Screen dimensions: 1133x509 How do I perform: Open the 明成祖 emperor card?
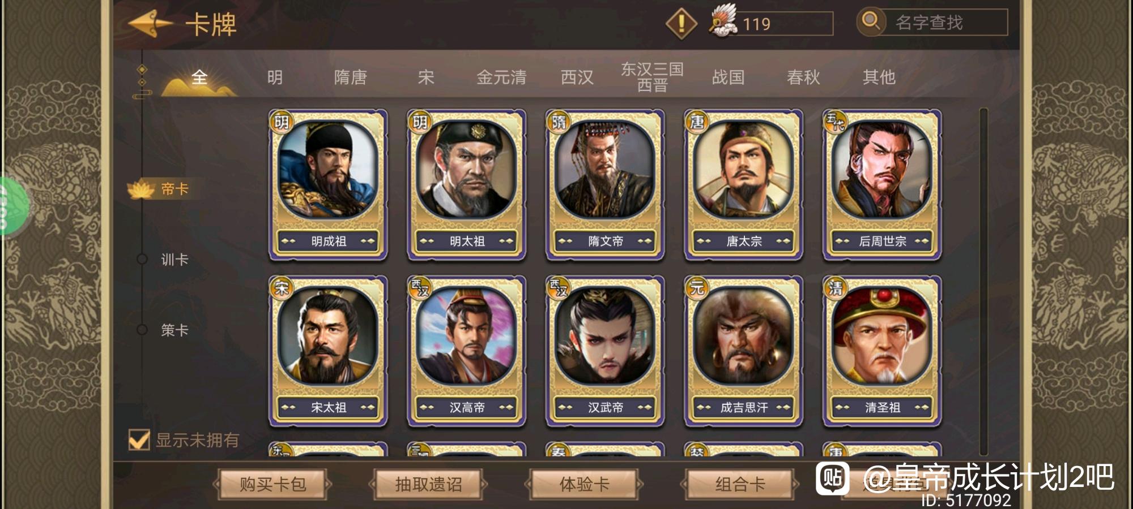(328, 185)
